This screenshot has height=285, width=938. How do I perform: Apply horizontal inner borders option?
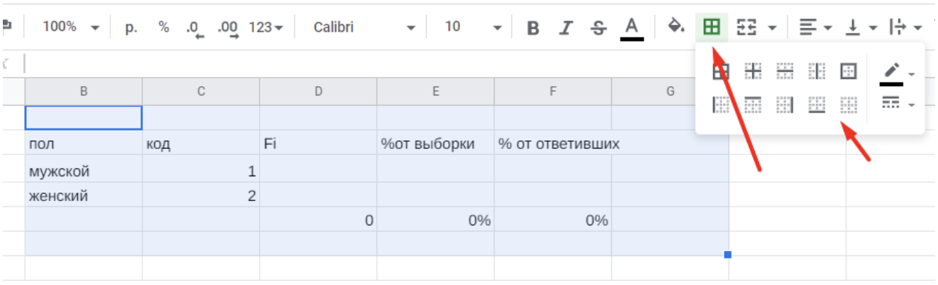784,71
